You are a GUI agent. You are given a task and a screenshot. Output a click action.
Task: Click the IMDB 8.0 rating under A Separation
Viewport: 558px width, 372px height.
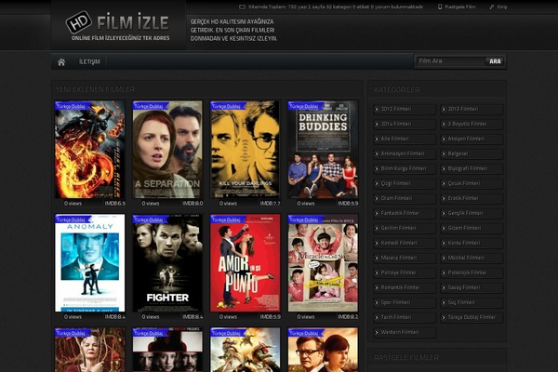pos(193,204)
